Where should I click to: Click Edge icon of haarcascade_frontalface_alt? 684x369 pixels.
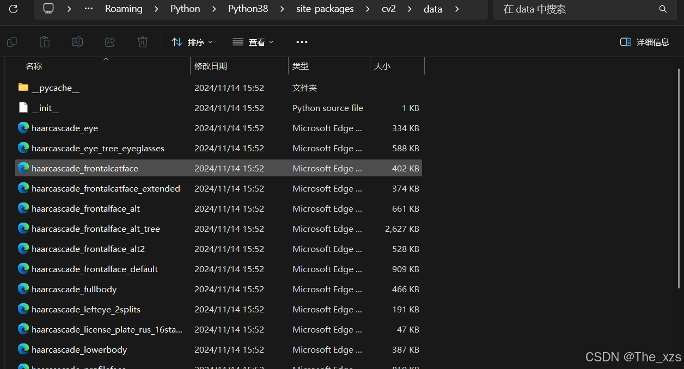point(23,208)
